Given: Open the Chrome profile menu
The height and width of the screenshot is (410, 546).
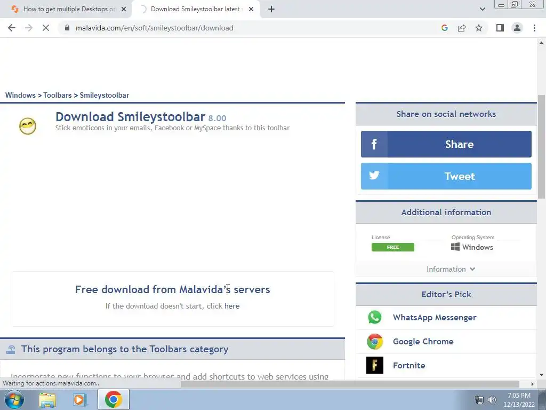Looking at the screenshot, I should pos(517,28).
